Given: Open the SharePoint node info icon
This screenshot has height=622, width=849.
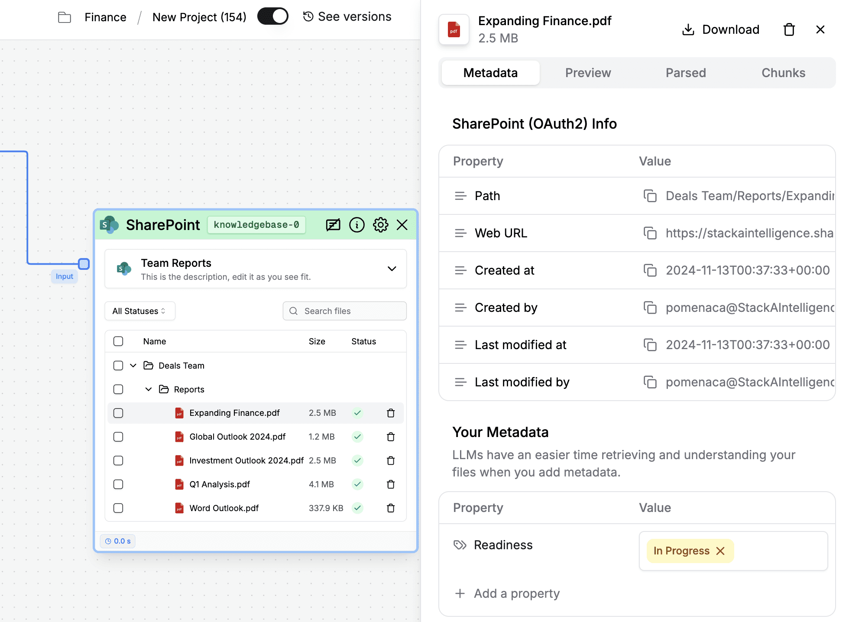Looking at the screenshot, I should click(357, 225).
